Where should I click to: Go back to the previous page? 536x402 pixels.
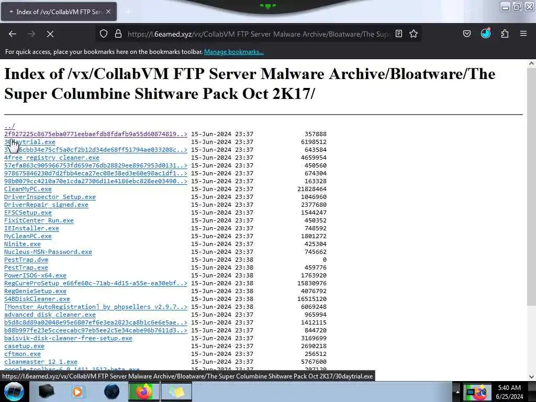[x=13, y=34]
